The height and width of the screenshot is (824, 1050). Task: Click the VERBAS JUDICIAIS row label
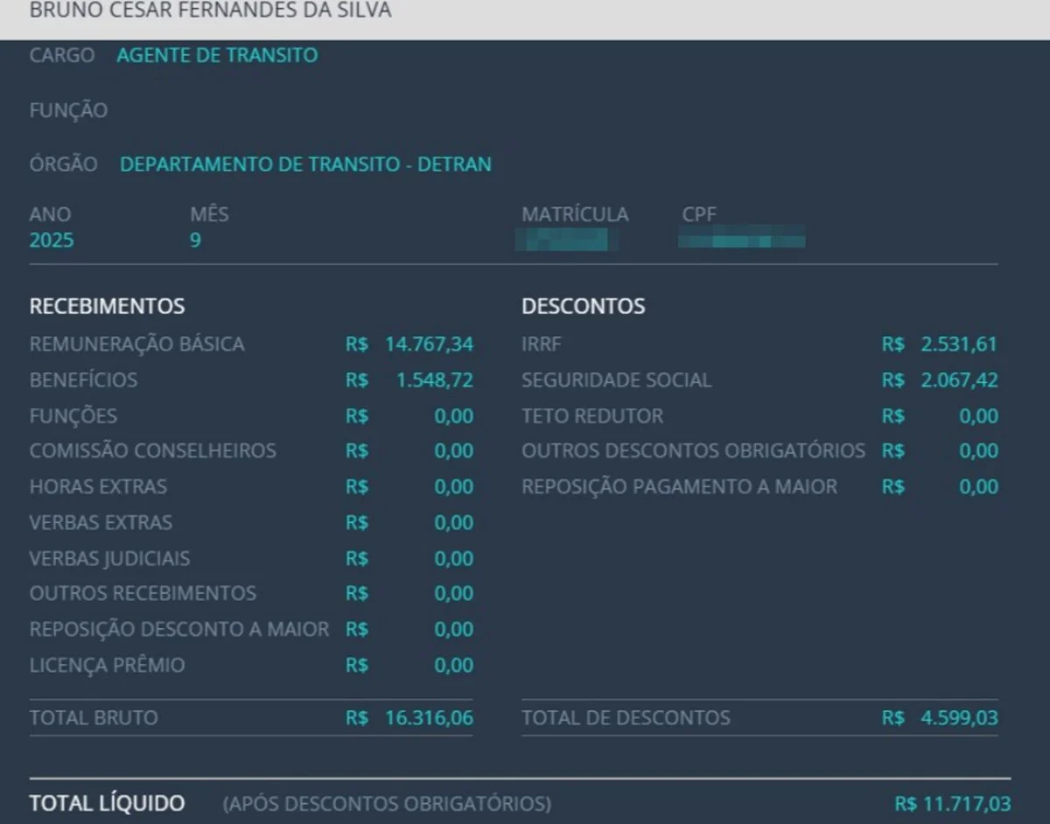pos(109,559)
